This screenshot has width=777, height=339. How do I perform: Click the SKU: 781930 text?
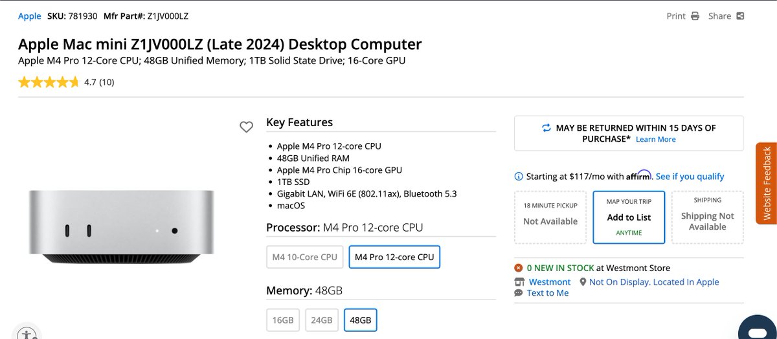point(72,16)
